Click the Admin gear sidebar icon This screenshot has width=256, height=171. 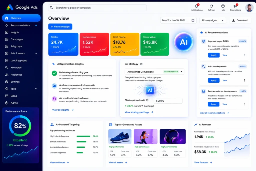pyautogui.click(x=7, y=103)
